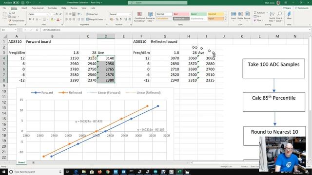Click the New Sheet plus icon
Viewport: 312px width, 175px height.
coord(34,162)
